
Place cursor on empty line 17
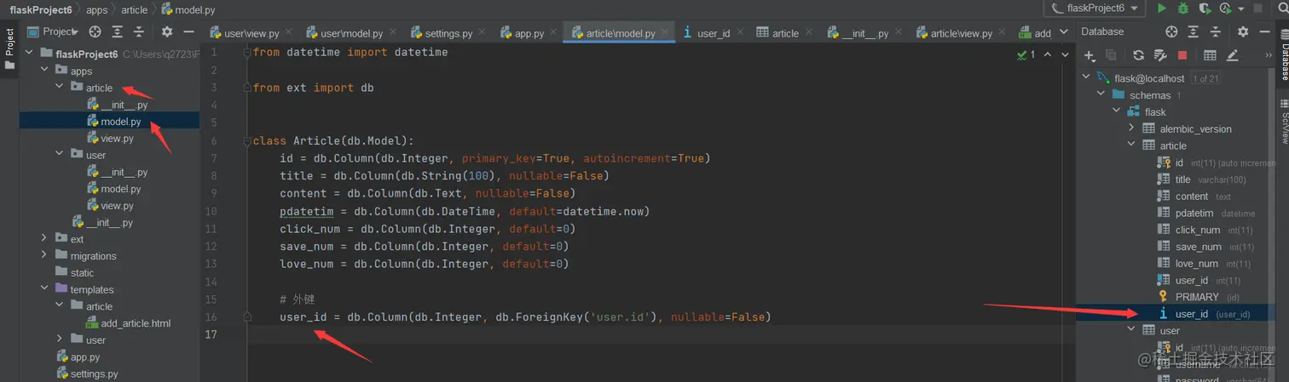[x=648, y=334]
